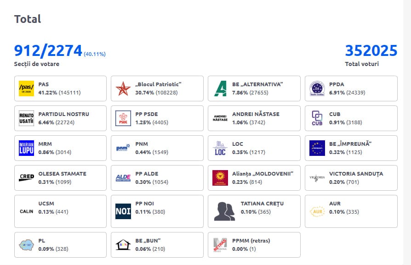This screenshot has width=411, height=265.
Task: Click the ALDE party logo
Action: point(123,178)
